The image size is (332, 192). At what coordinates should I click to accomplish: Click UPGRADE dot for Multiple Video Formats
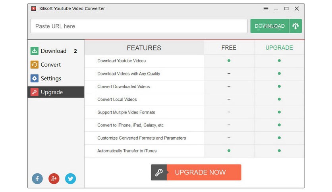coord(279,112)
